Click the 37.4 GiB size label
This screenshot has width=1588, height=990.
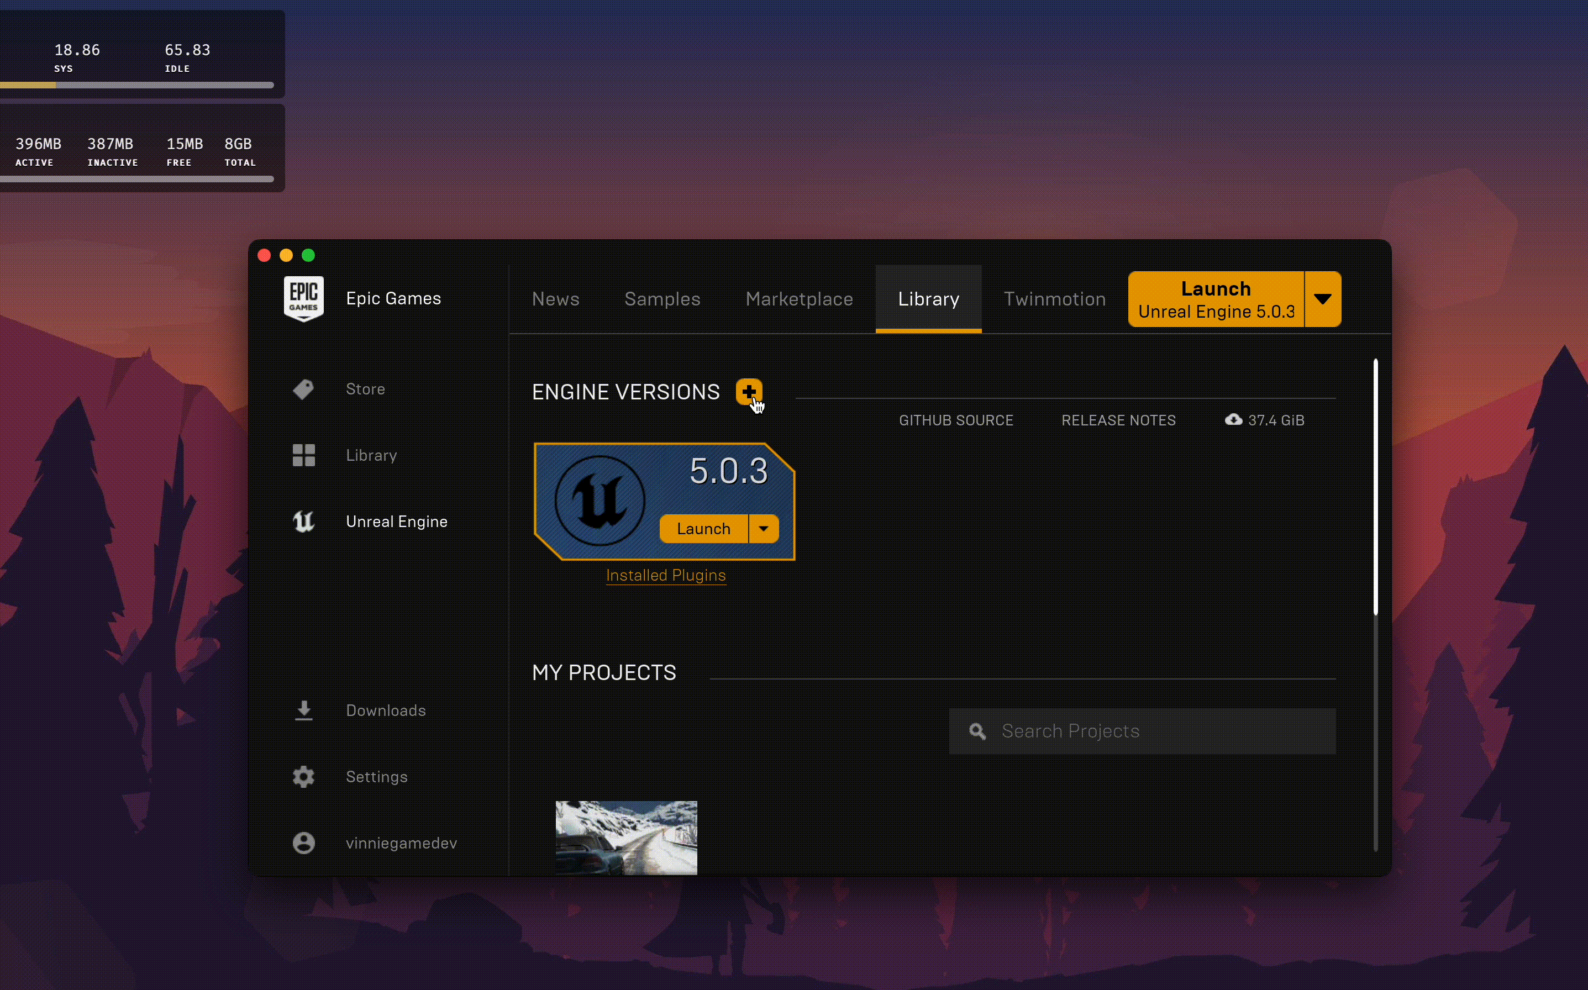(1276, 420)
